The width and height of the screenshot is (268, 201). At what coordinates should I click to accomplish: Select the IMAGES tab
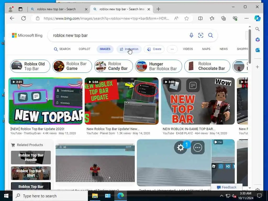pos(105,49)
